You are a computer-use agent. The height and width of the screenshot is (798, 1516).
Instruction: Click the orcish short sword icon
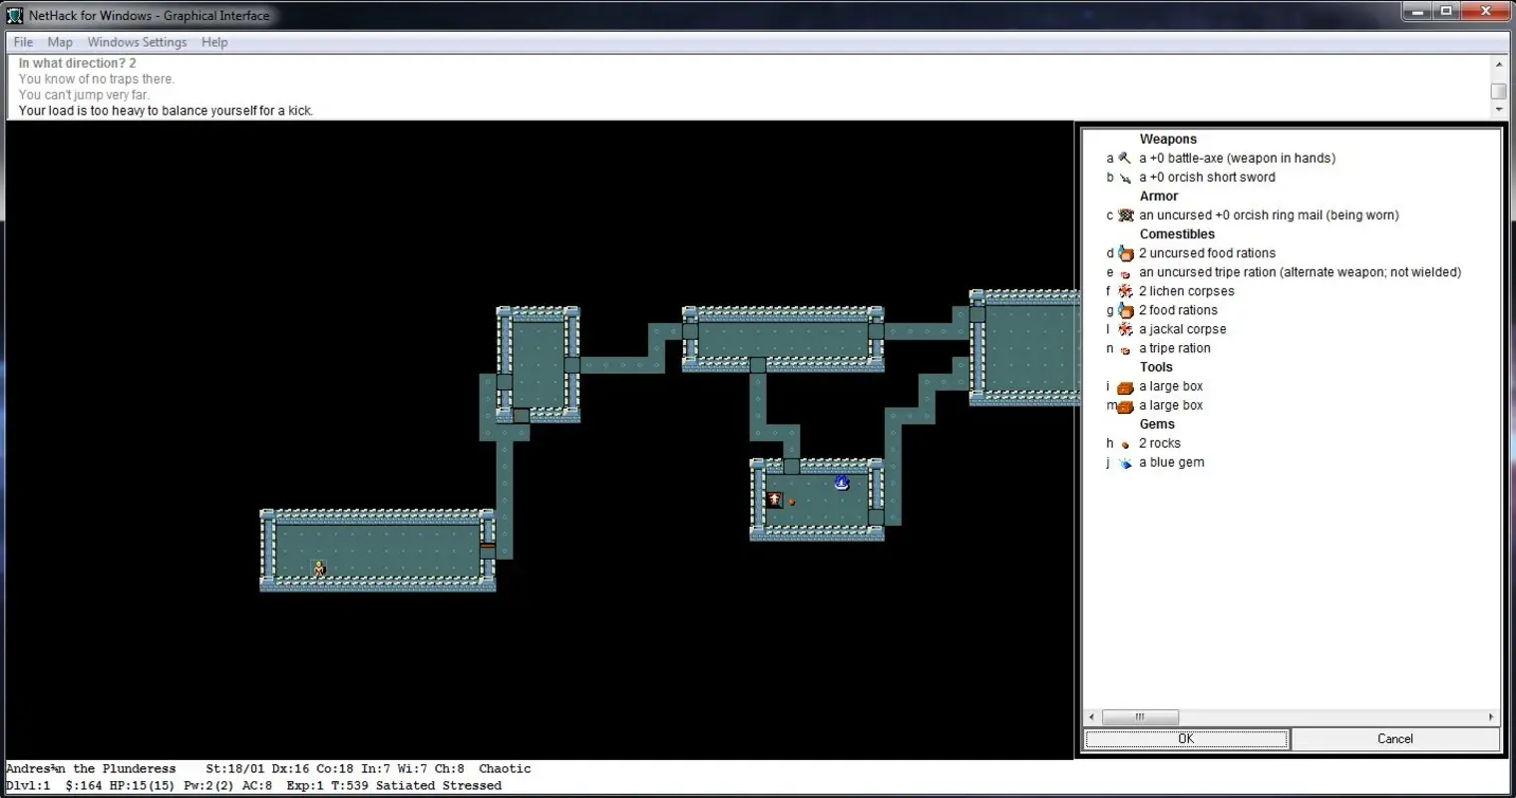coord(1125,177)
